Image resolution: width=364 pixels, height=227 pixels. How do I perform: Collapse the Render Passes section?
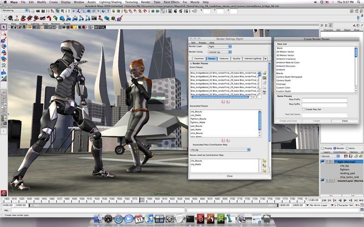click(x=191, y=64)
